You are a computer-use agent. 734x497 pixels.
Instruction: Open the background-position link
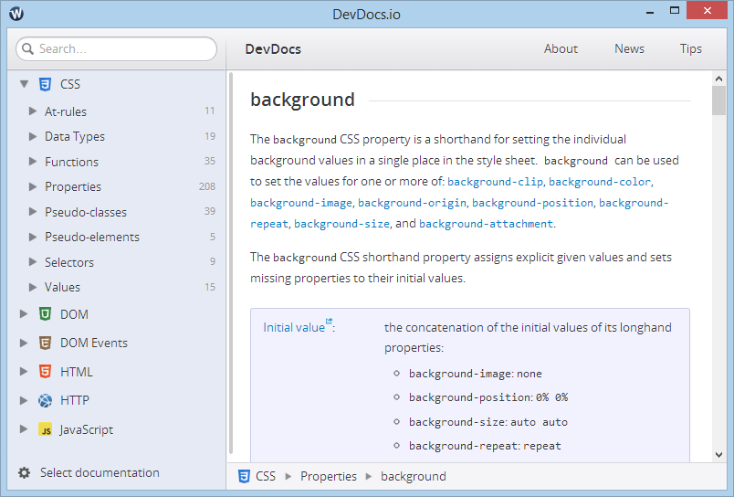533,203
